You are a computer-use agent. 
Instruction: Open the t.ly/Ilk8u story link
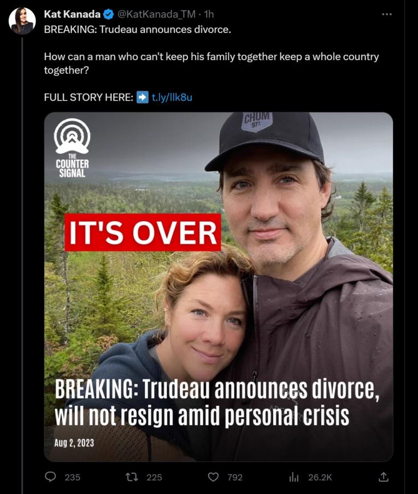[x=172, y=97]
